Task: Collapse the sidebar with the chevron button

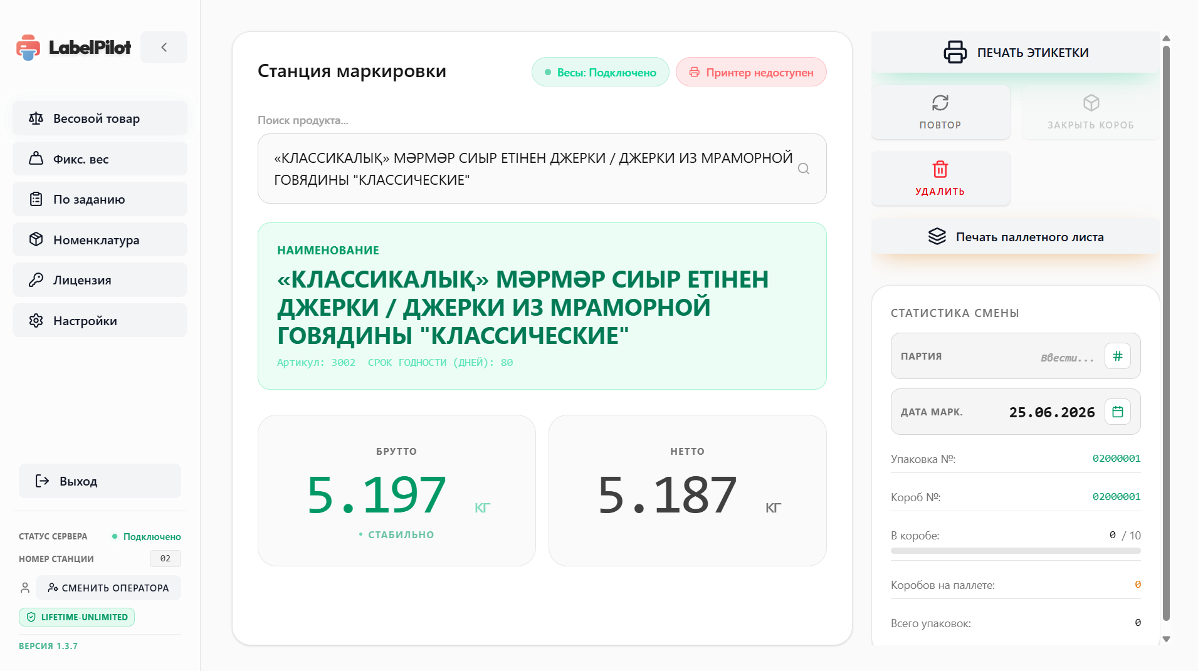Action: pos(164,47)
